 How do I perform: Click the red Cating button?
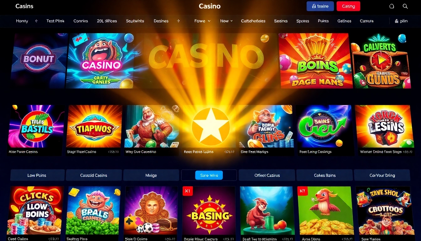348,6
